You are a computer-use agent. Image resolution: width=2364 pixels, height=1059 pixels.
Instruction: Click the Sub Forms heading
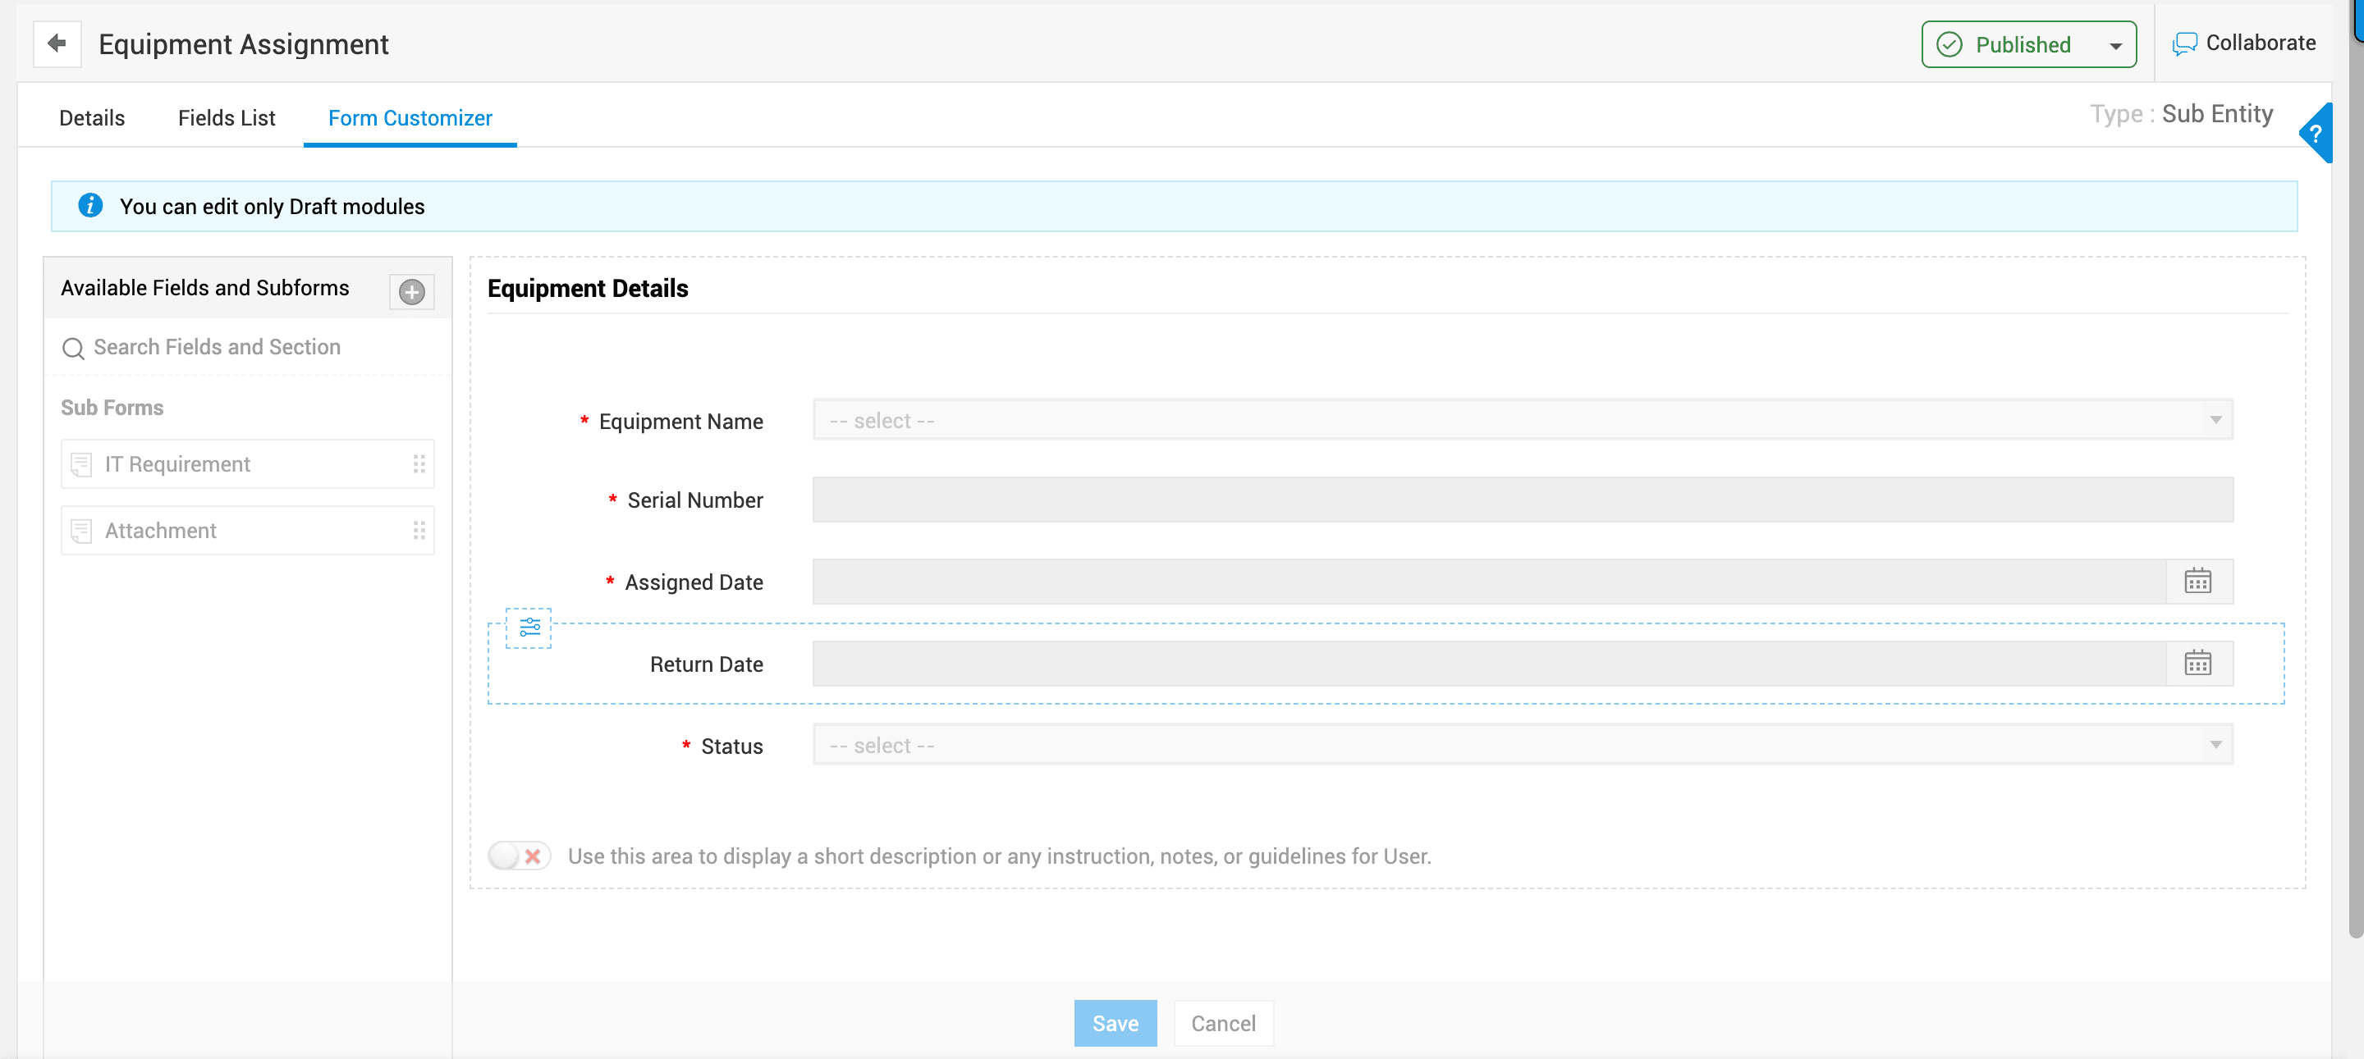click(112, 407)
